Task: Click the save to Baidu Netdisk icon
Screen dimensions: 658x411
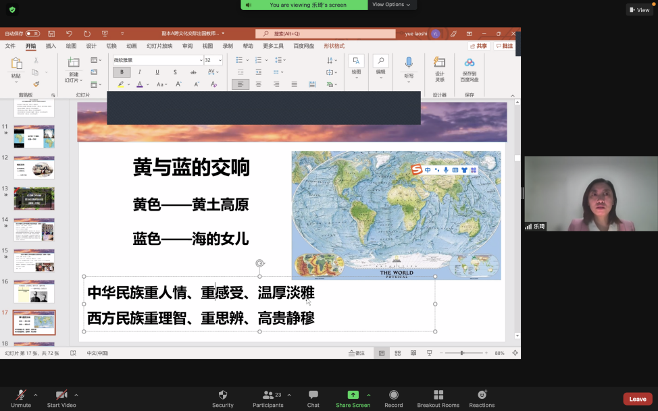Action: pyautogui.click(x=470, y=63)
